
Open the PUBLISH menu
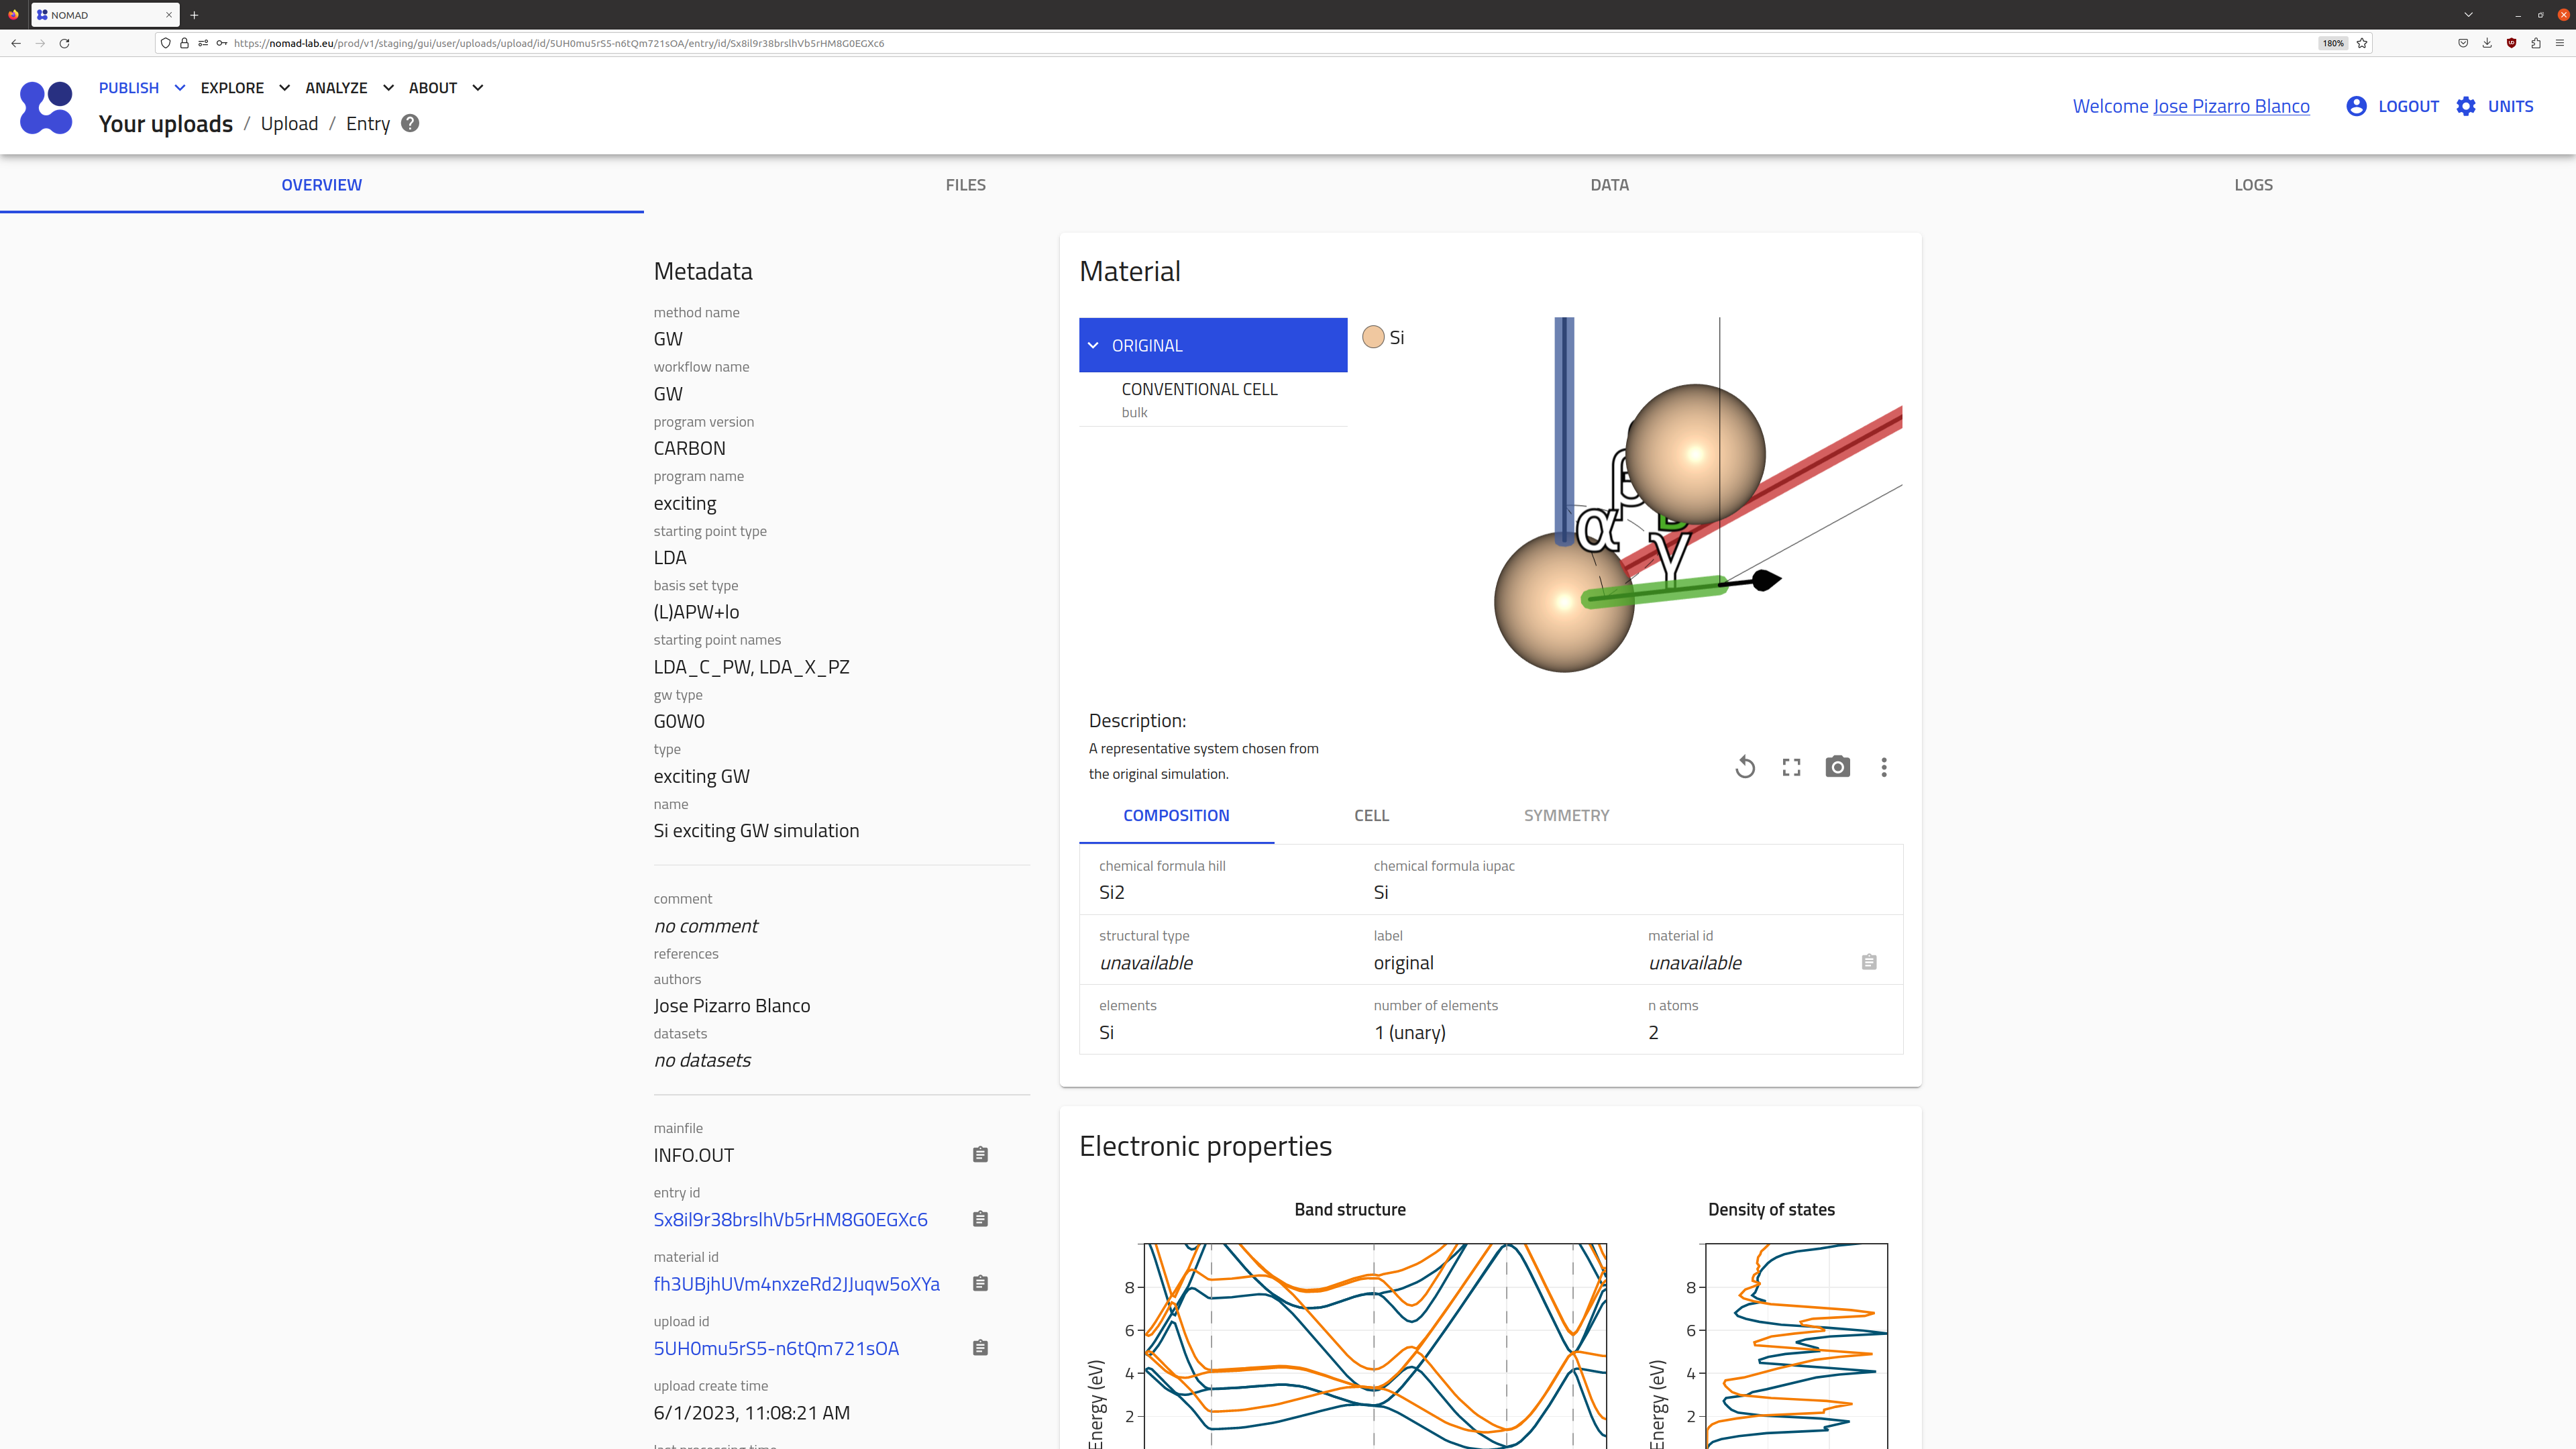click(x=129, y=88)
